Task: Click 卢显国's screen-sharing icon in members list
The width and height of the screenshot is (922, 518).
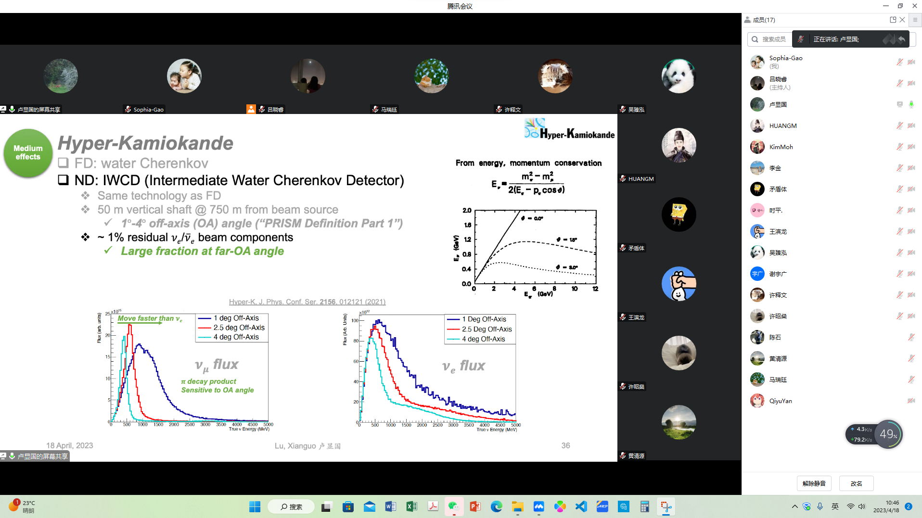Action: coord(899,104)
